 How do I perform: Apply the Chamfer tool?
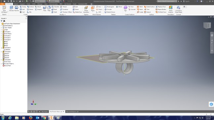(55, 7)
